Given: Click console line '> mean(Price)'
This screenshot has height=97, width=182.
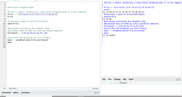Looking at the screenshot, I should click(109, 17).
